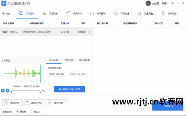Click the 输入文件名 column header
This screenshot has height=116, width=186.
tap(9, 23)
